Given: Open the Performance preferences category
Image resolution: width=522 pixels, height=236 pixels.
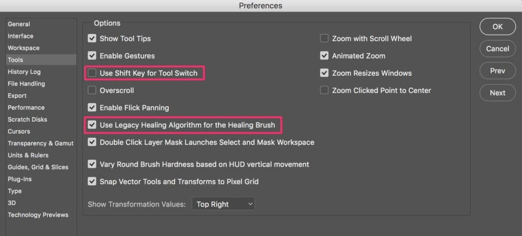Looking at the screenshot, I should 26,107.
